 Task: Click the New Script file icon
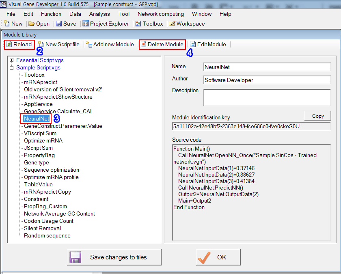coord(41,44)
